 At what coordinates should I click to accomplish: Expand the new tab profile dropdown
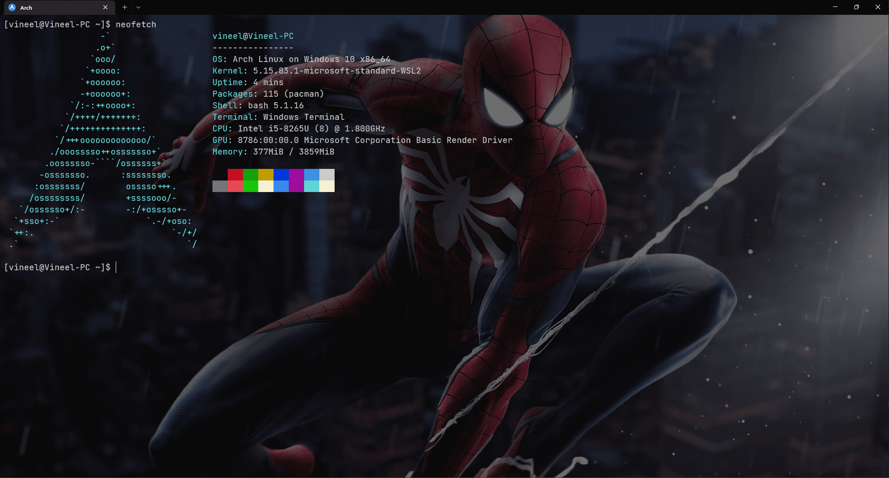(138, 7)
